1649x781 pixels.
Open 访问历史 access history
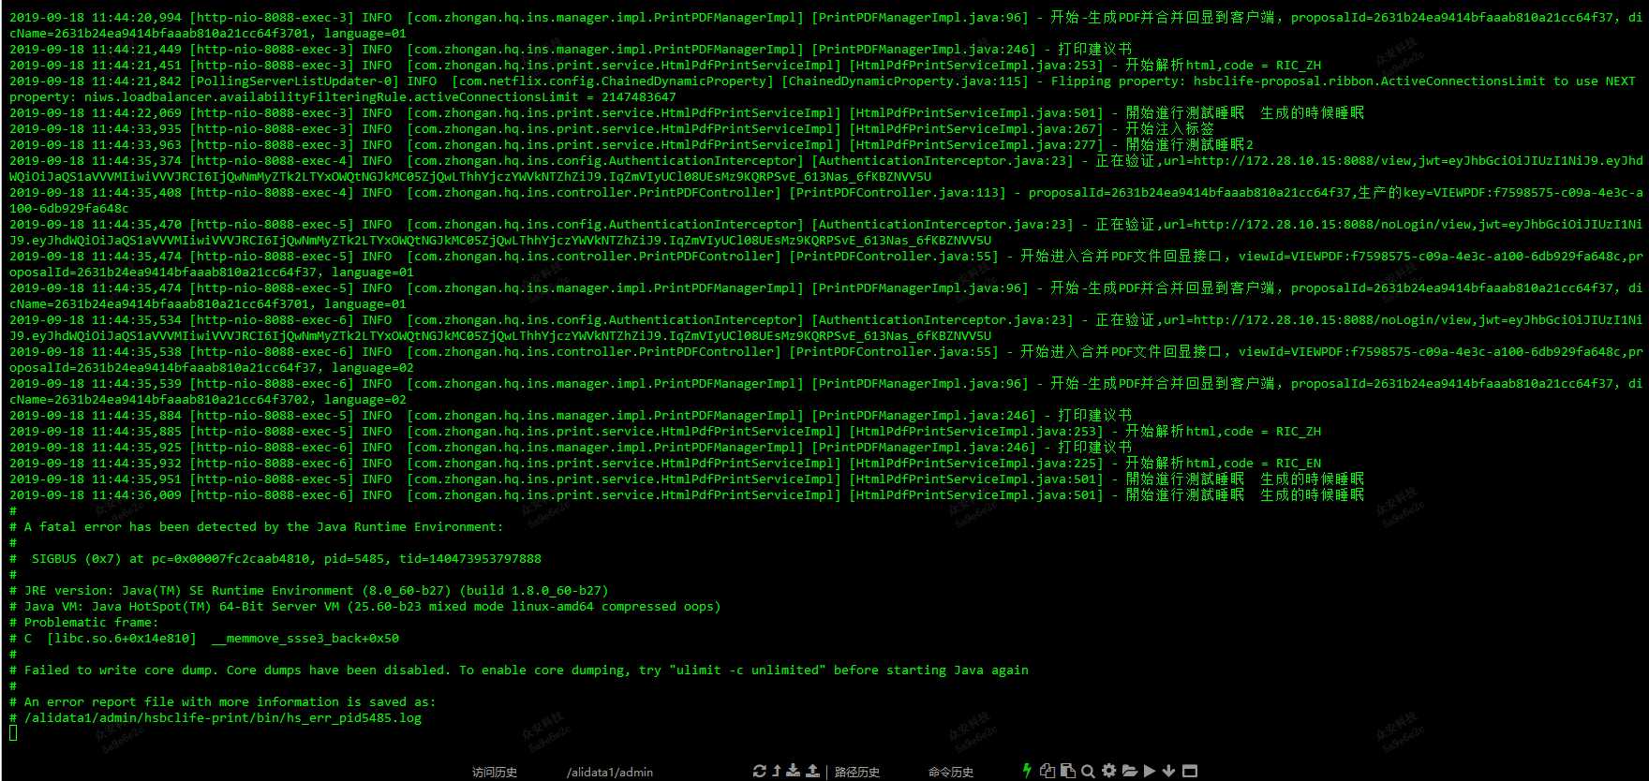tap(495, 773)
